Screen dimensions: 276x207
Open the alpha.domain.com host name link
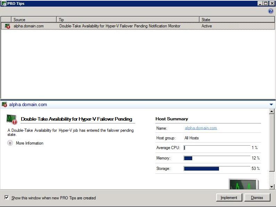tap(201, 128)
